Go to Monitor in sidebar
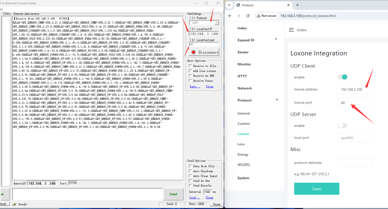388x209 pixels. [244, 64]
